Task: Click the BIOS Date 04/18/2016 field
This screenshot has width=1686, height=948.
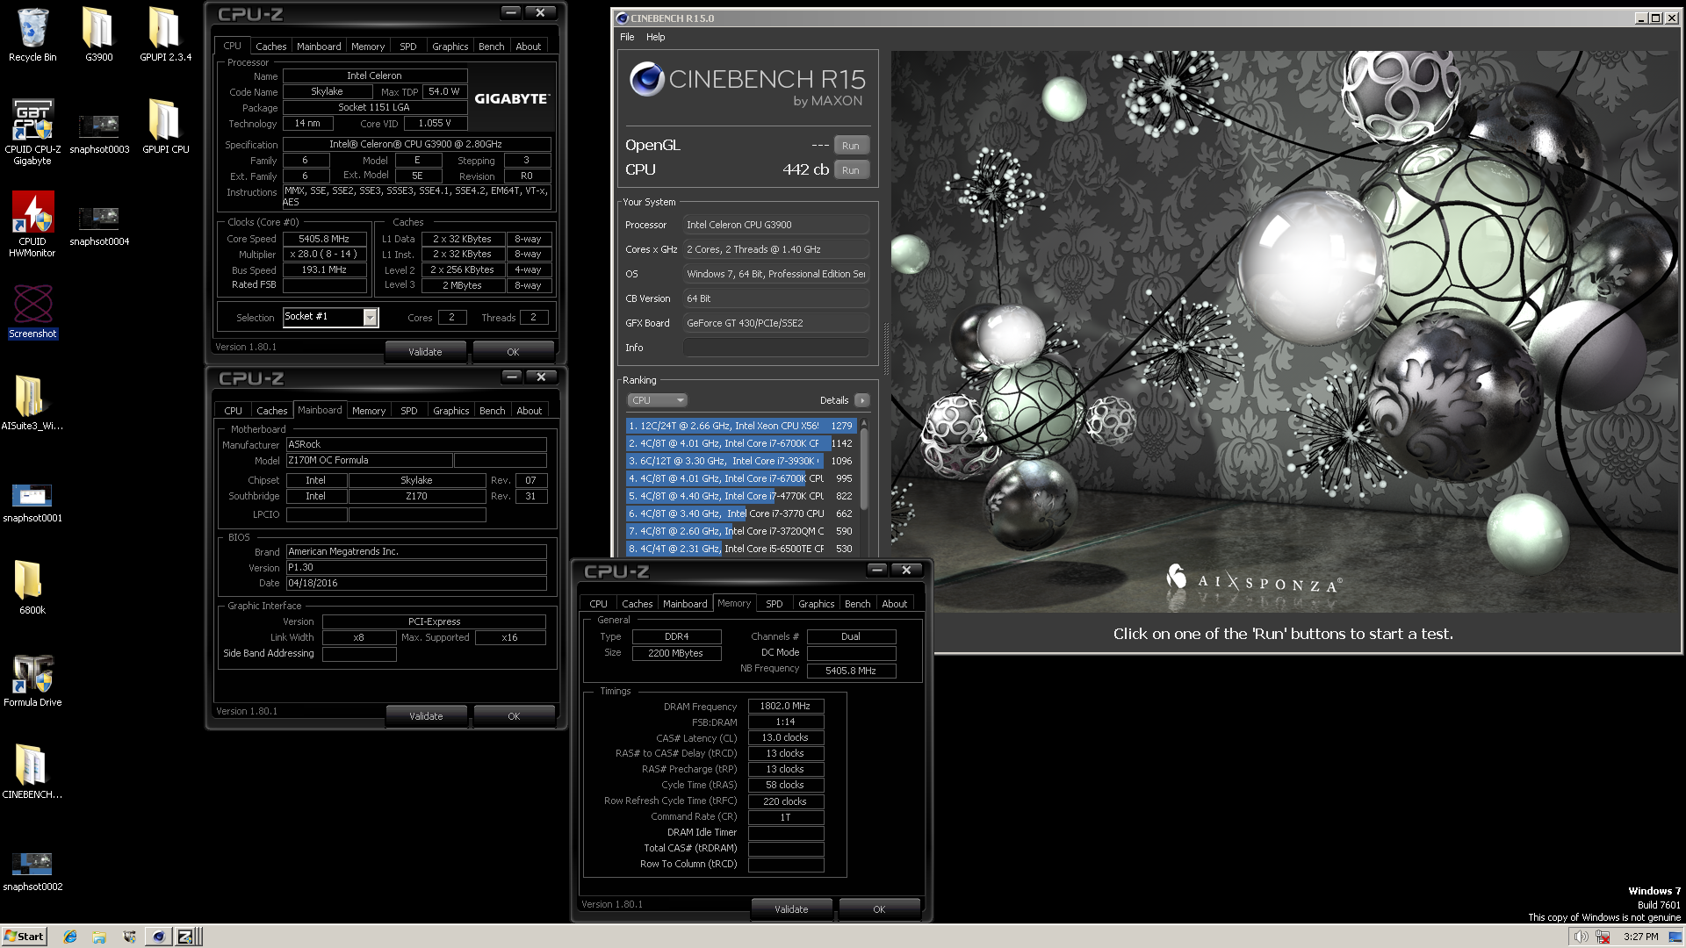Action: pyautogui.click(x=416, y=584)
